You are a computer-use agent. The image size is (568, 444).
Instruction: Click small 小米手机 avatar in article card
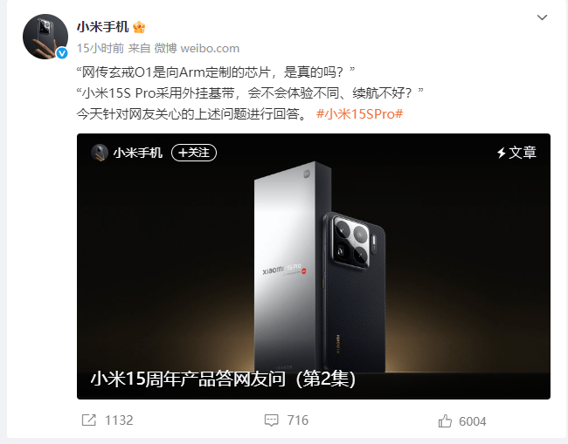[x=100, y=153]
